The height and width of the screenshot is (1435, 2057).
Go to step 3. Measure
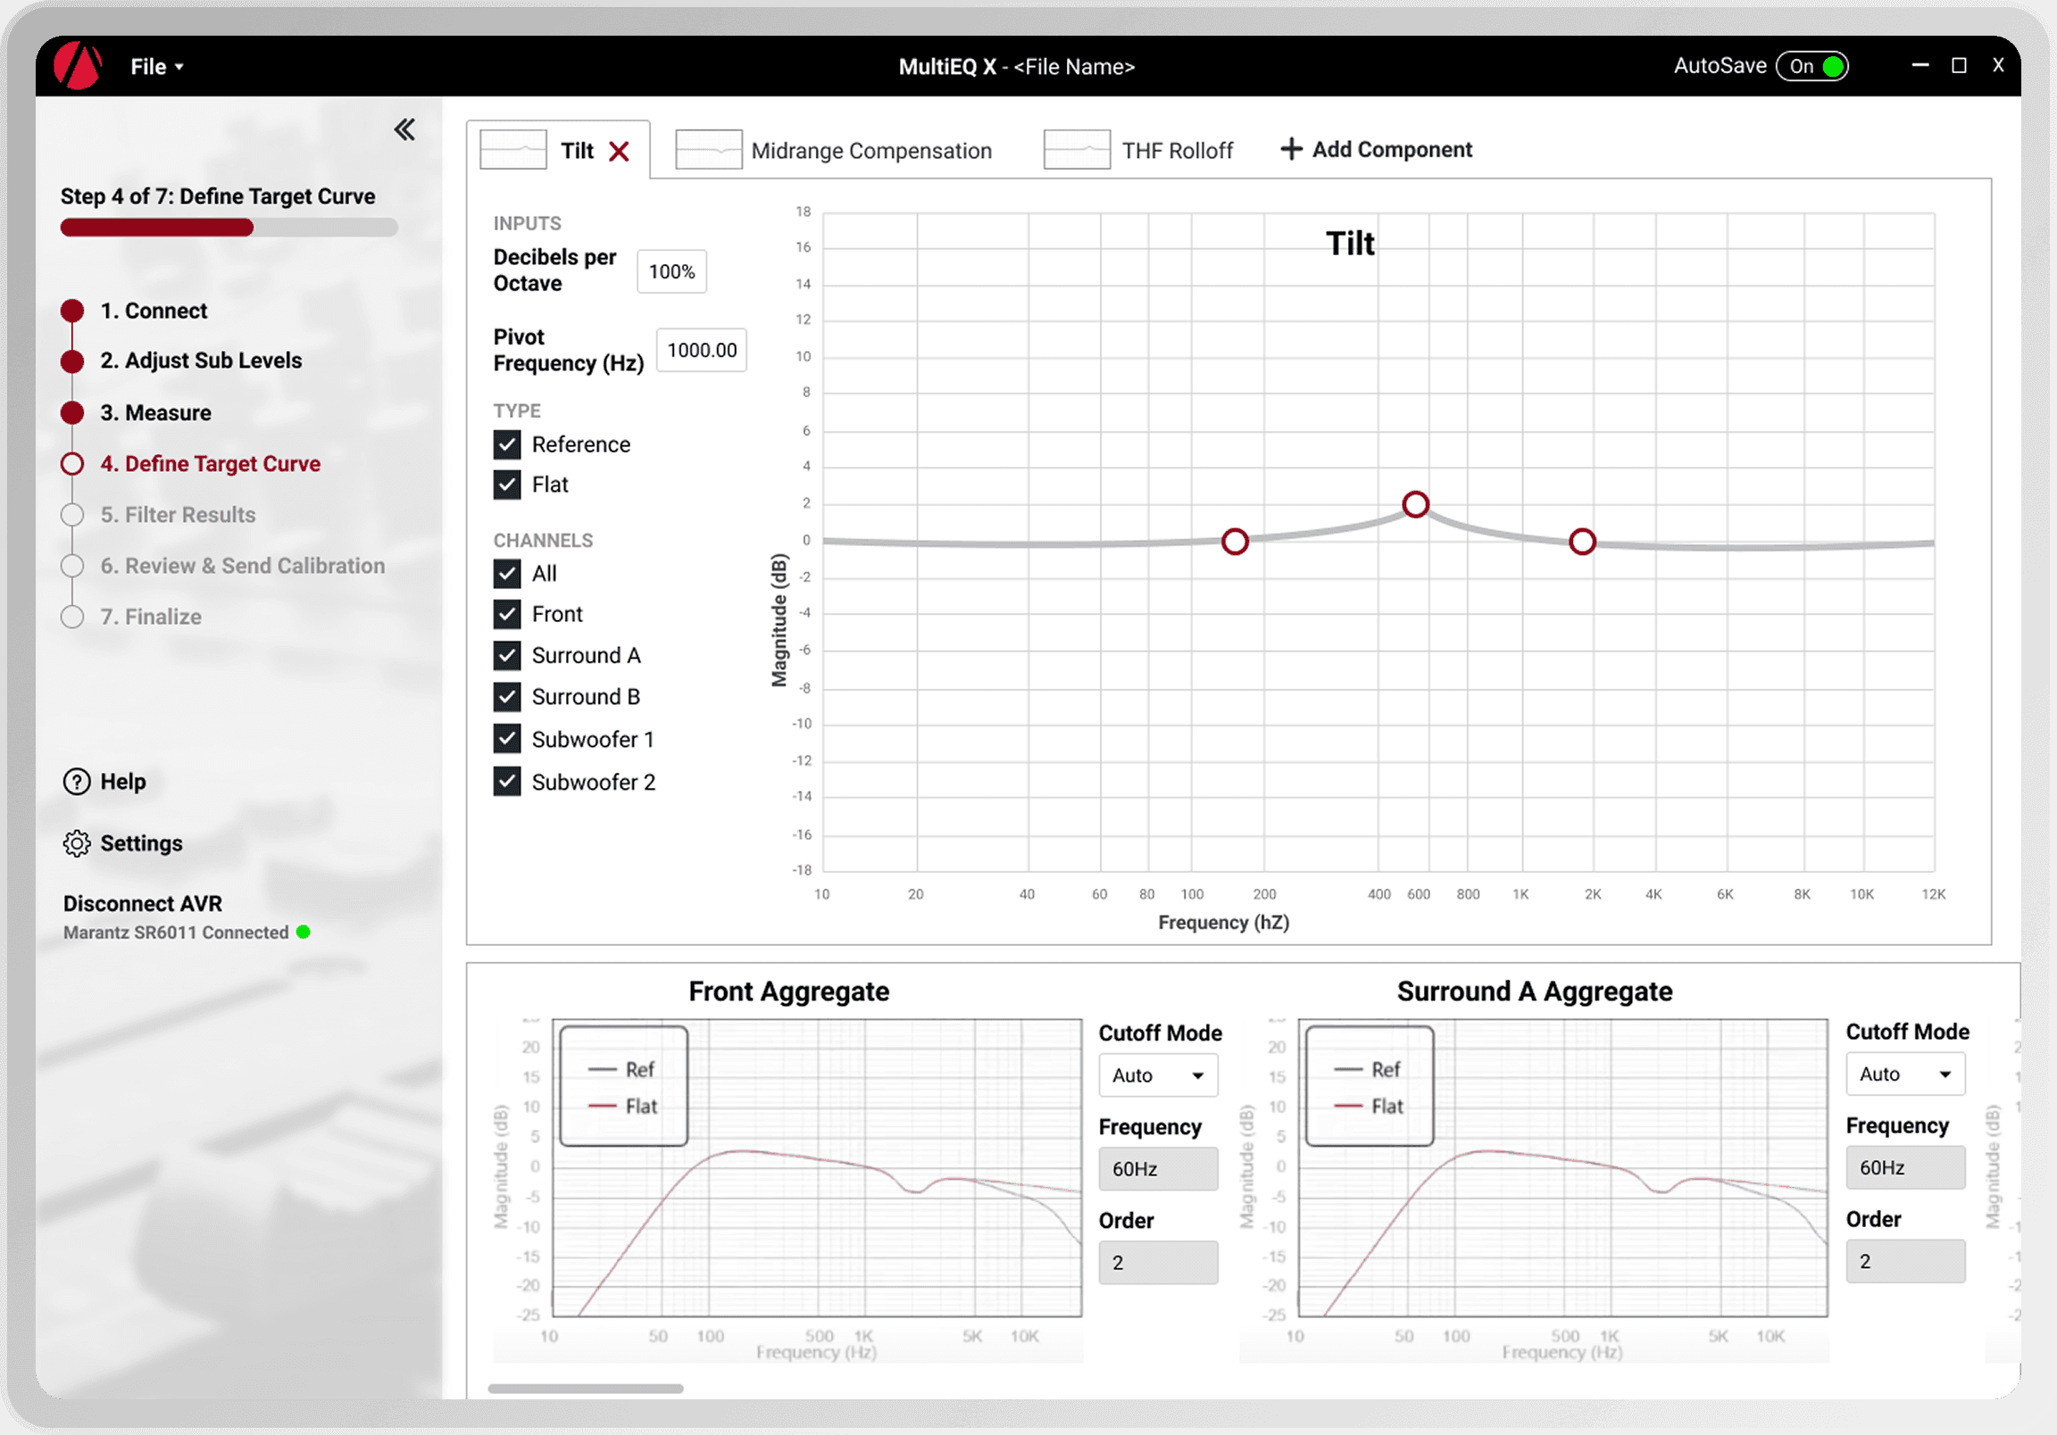156,413
